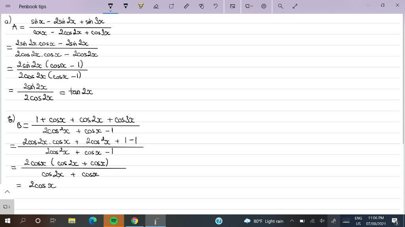Switch to Google Chrome on taskbar
Image resolution: width=405 pixels, height=227 pixels.
pyautogui.click(x=134, y=221)
